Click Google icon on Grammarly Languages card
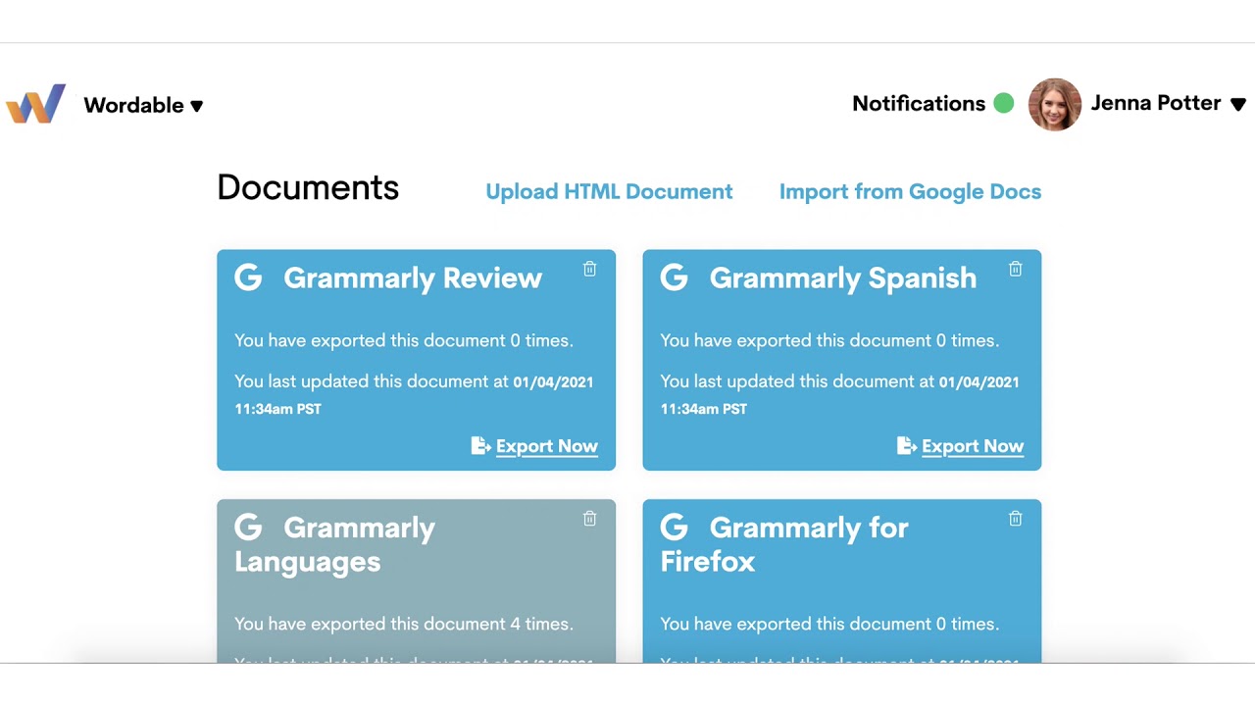The width and height of the screenshot is (1255, 706). pyautogui.click(x=248, y=528)
